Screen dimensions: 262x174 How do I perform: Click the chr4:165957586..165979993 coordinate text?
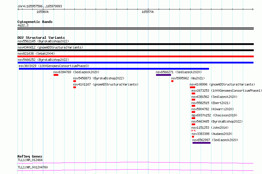click(40, 6)
